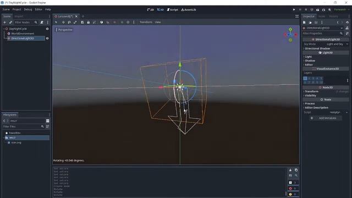Open the Script empty dropdown
The width and height of the screenshot is (352, 198).
point(338,112)
